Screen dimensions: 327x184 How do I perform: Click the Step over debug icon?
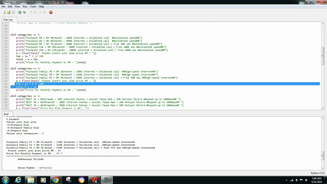31,12
